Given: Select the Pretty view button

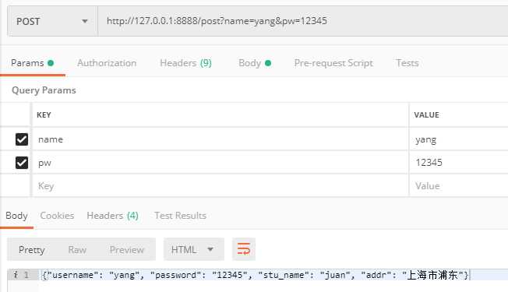Looking at the screenshot, I should pyautogui.click(x=31, y=250).
